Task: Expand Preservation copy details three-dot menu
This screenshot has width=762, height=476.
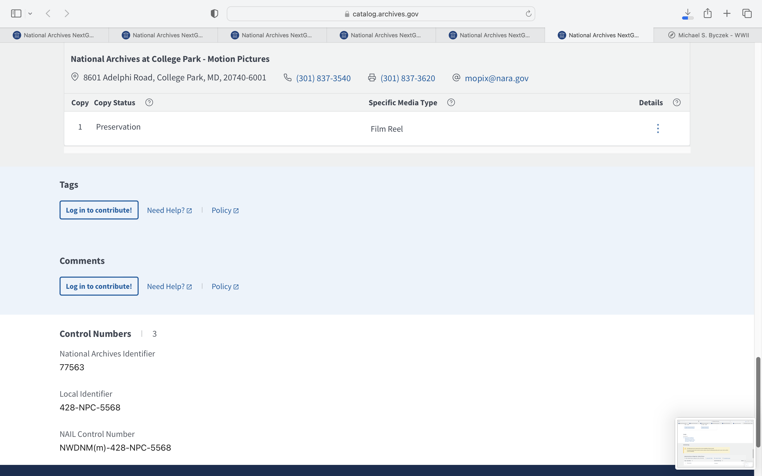Action: point(658,129)
